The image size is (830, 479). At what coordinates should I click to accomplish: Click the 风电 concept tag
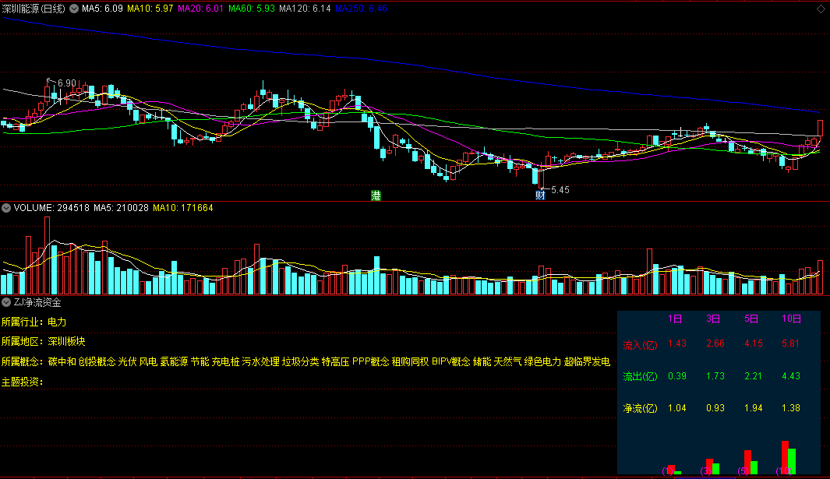[x=148, y=361]
